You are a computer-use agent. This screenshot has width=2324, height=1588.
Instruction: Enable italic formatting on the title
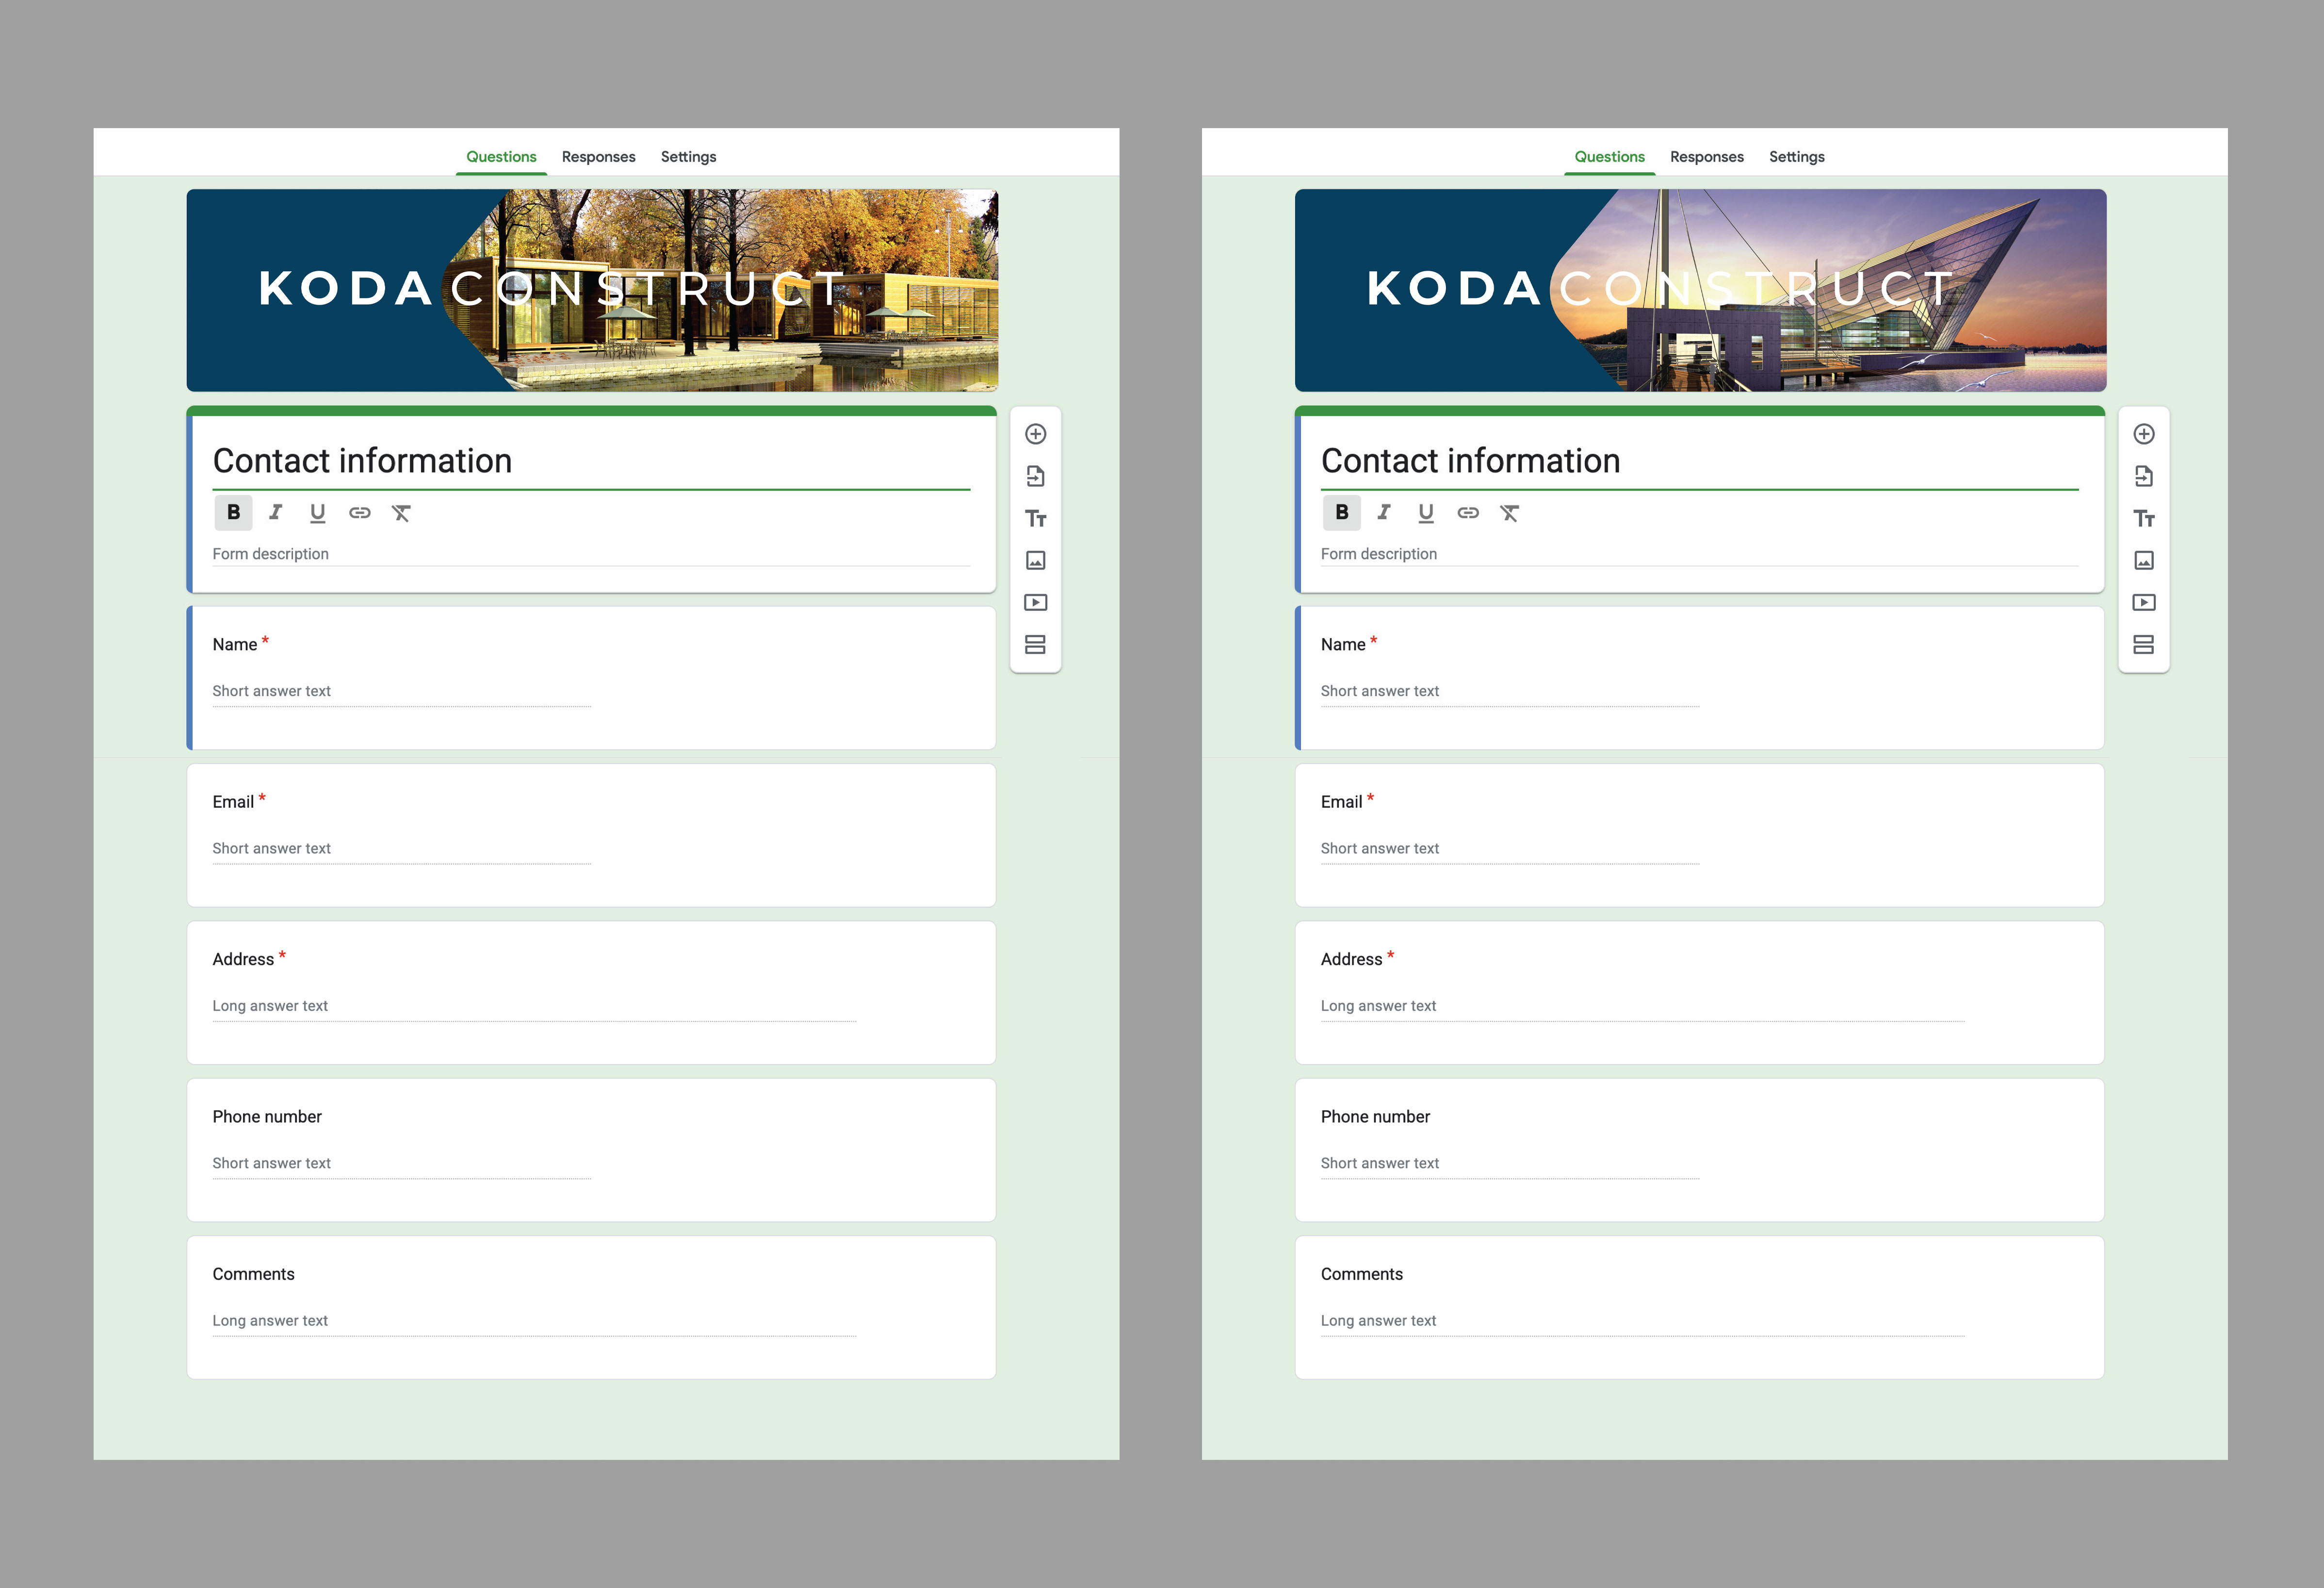276,513
